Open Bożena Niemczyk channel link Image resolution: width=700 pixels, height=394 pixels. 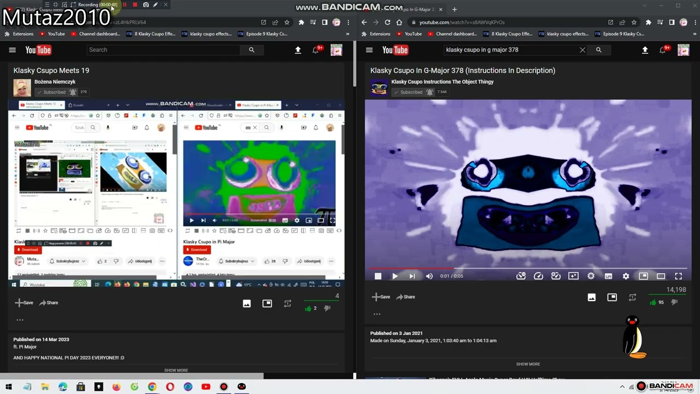coord(55,82)
